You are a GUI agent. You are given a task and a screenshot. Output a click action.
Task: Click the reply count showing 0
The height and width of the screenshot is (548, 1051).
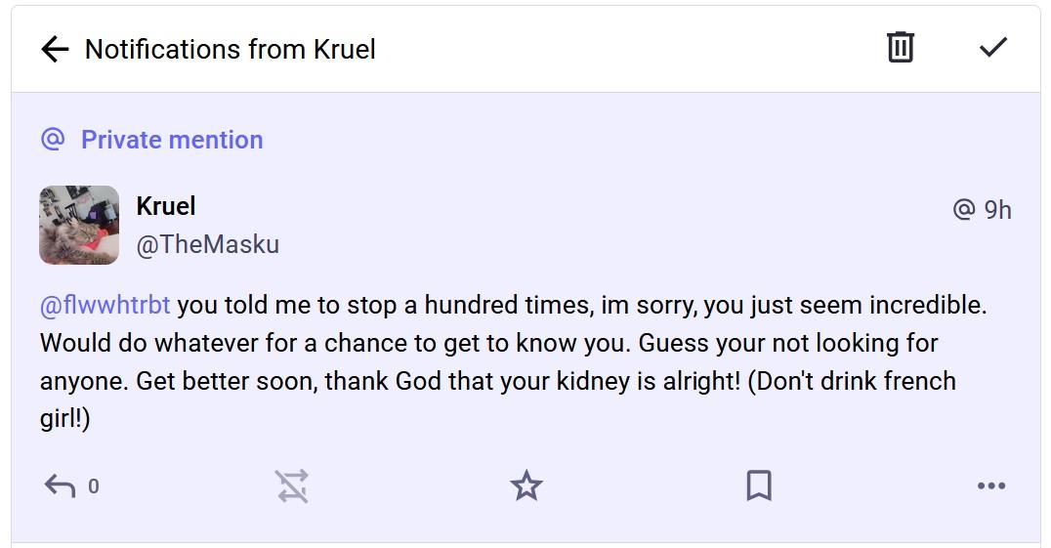tap(94, 486)
